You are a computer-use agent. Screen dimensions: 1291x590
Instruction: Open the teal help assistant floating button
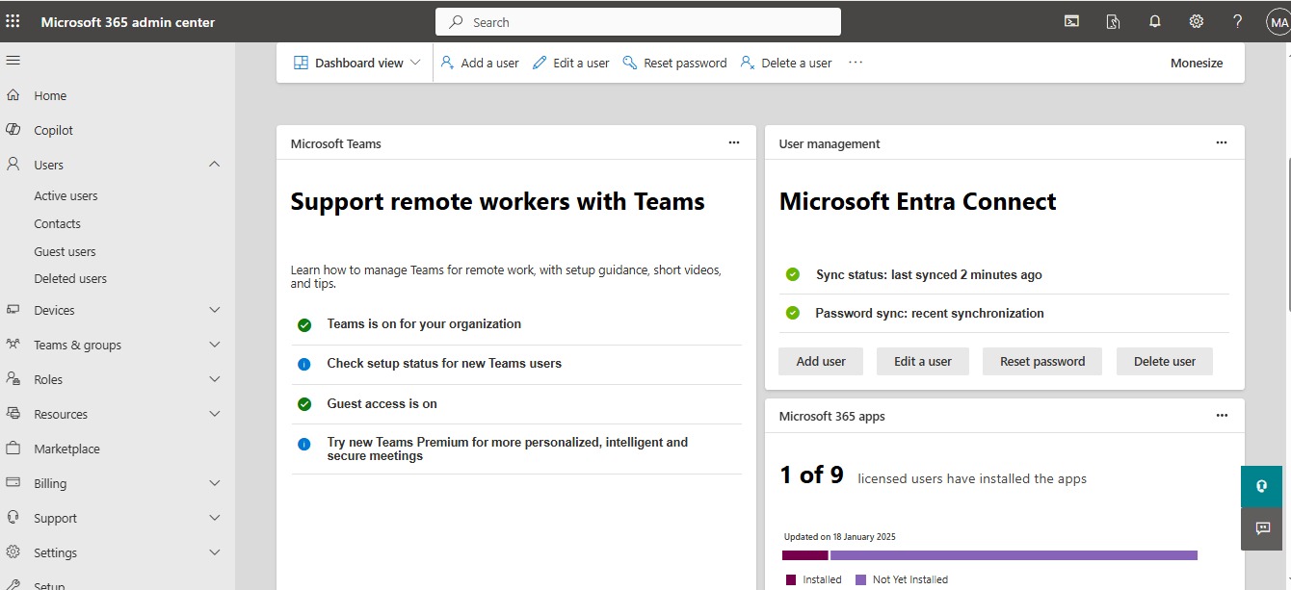(1261, 487)
